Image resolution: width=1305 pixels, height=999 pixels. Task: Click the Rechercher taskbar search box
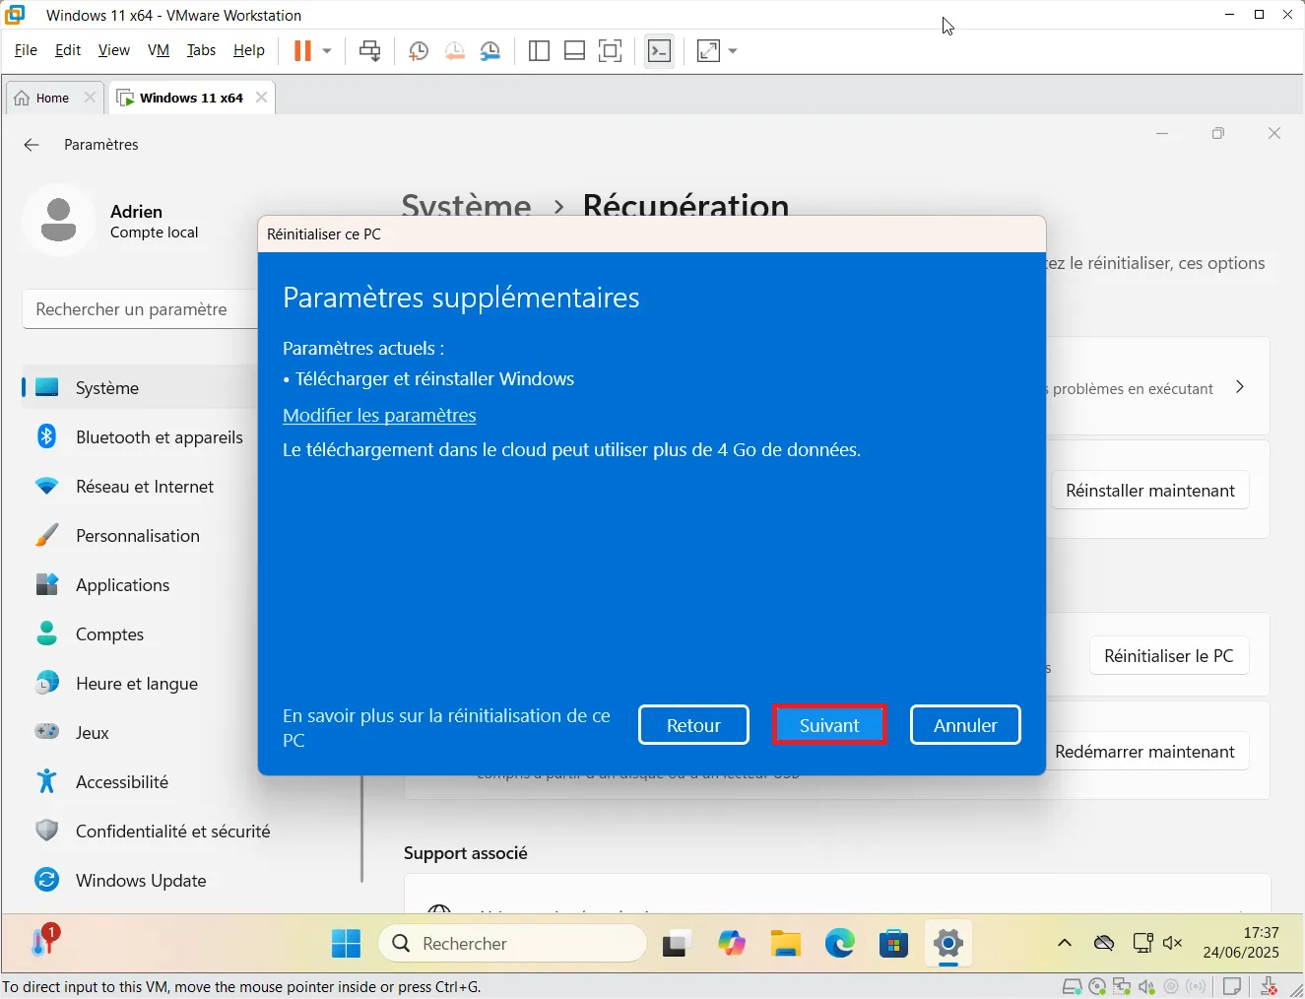pyautogui.click(x=513, y=944)
